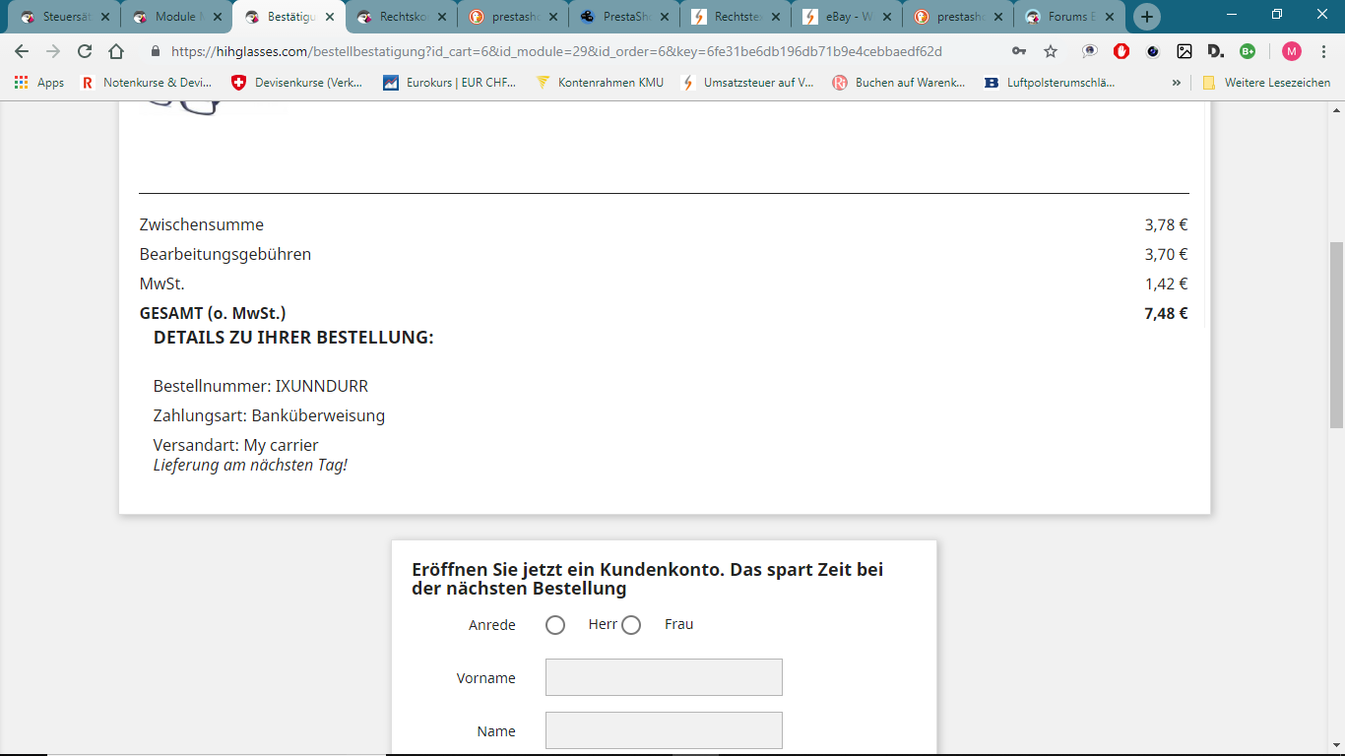Click the 'DETAILS ZU IHRER BESTELLUNG:' heading
This screenshot has width=1345, height=756.
click(x=293, y=338)
